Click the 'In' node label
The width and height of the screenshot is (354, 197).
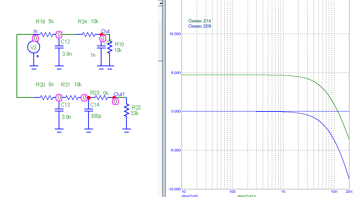coord(35,31)
